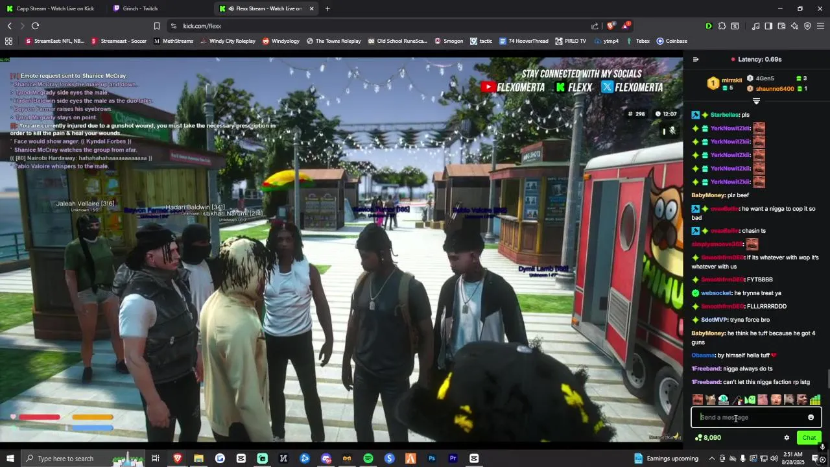Switch to Capp Stream Kick tab
The height and width of the screenshot is (467, 830).
click(54, 8)
